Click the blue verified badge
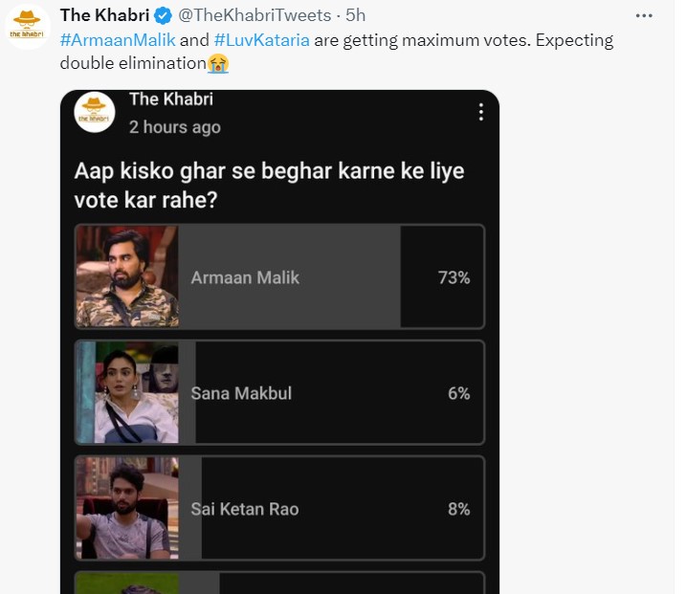The width and height of the screenshot is (687, 594). [164, 15]
